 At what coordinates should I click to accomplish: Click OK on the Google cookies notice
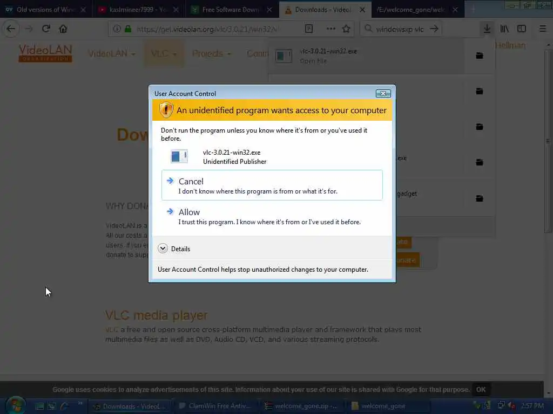[x=481, y=389]
